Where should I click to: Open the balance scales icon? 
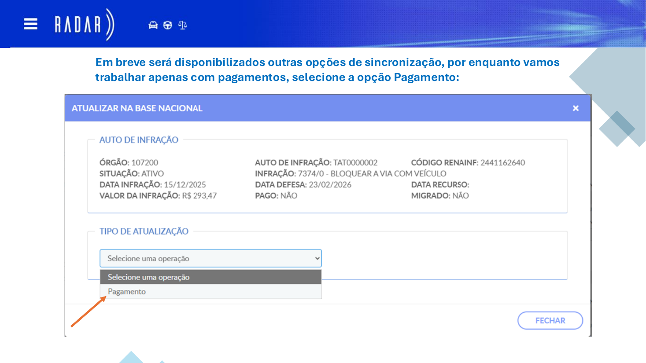point(183,25)
